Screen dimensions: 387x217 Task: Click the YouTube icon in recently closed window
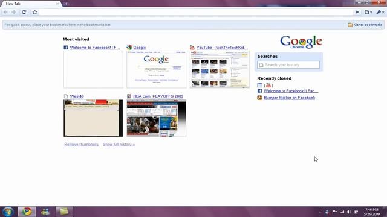(268, 86)
